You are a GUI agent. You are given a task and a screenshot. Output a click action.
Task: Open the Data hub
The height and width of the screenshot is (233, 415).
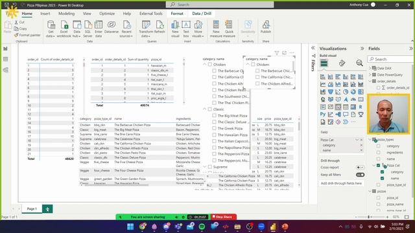click(77, 29)
